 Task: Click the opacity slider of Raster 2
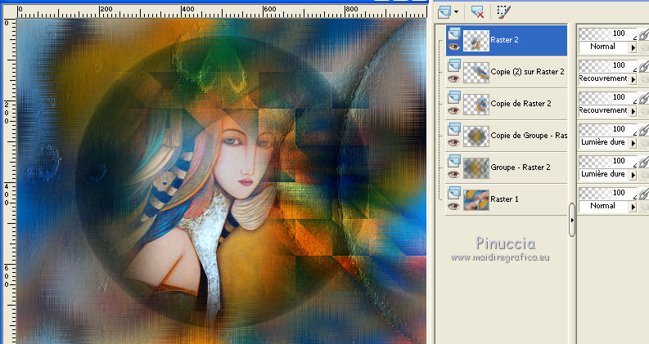click(x=607, y=34)
